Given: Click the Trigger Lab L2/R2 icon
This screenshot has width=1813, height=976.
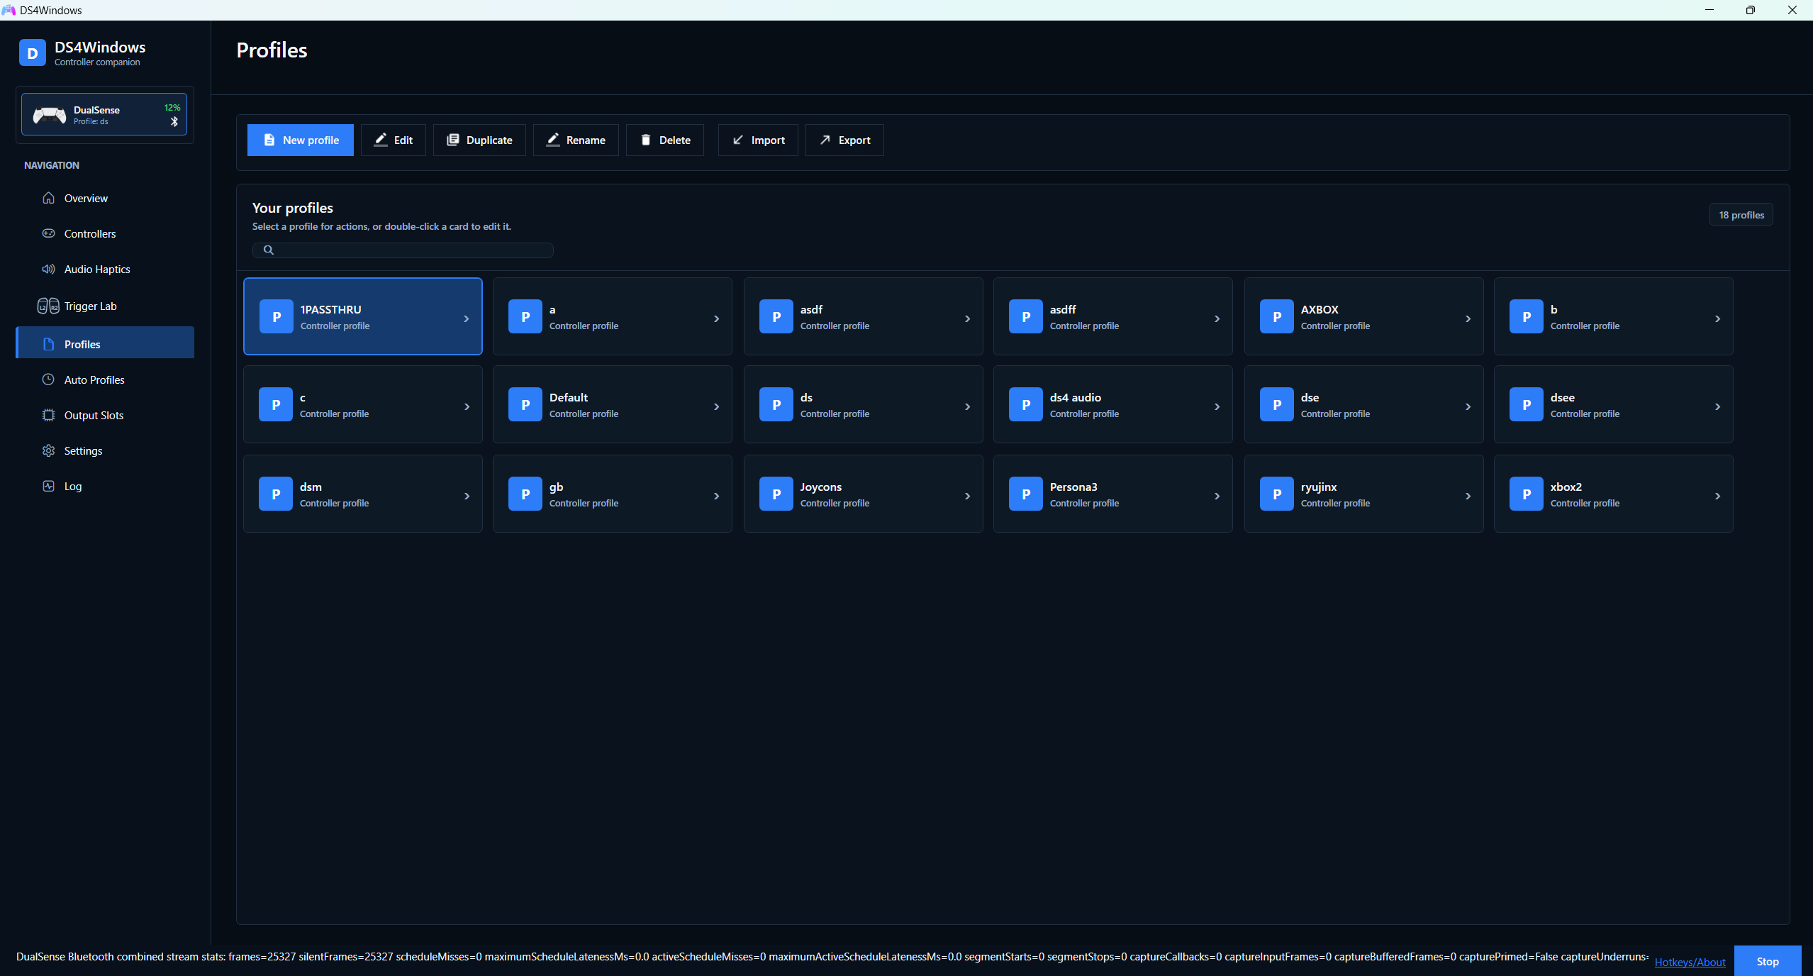Looking at the screenshot, I should coord(48,306).
